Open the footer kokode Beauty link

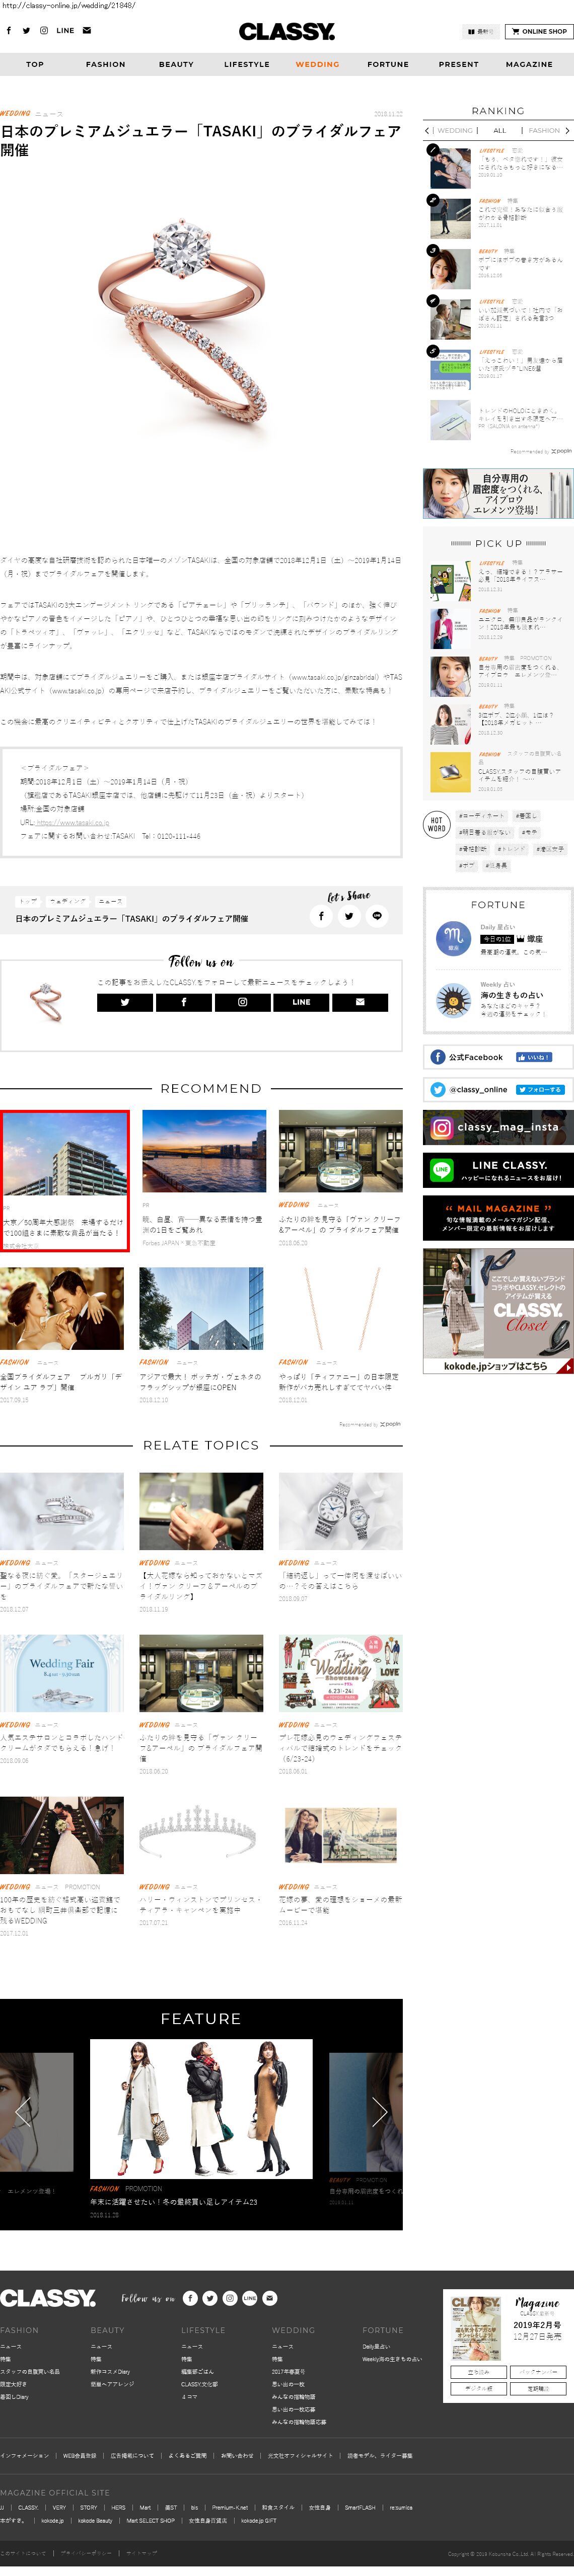(95, 2520)
